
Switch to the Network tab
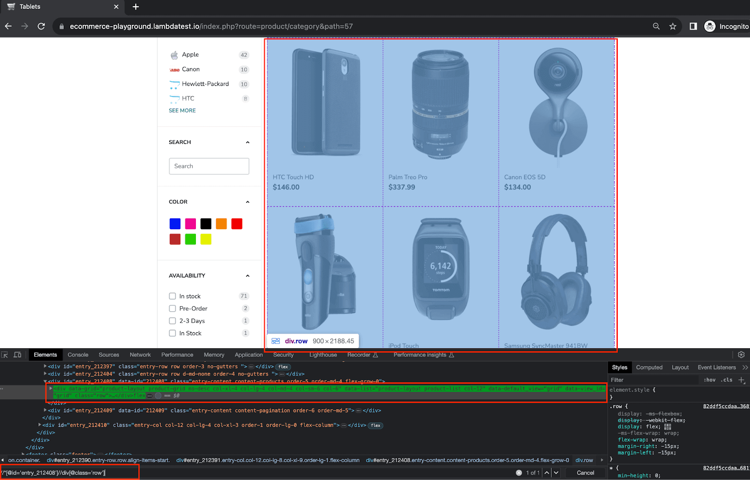140,355
